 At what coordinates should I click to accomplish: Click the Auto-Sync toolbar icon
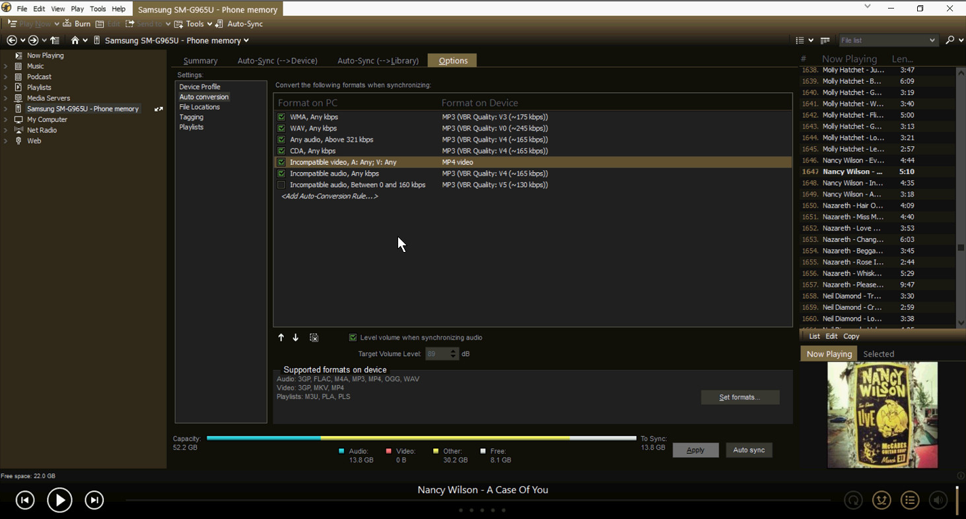coord(219,24)
